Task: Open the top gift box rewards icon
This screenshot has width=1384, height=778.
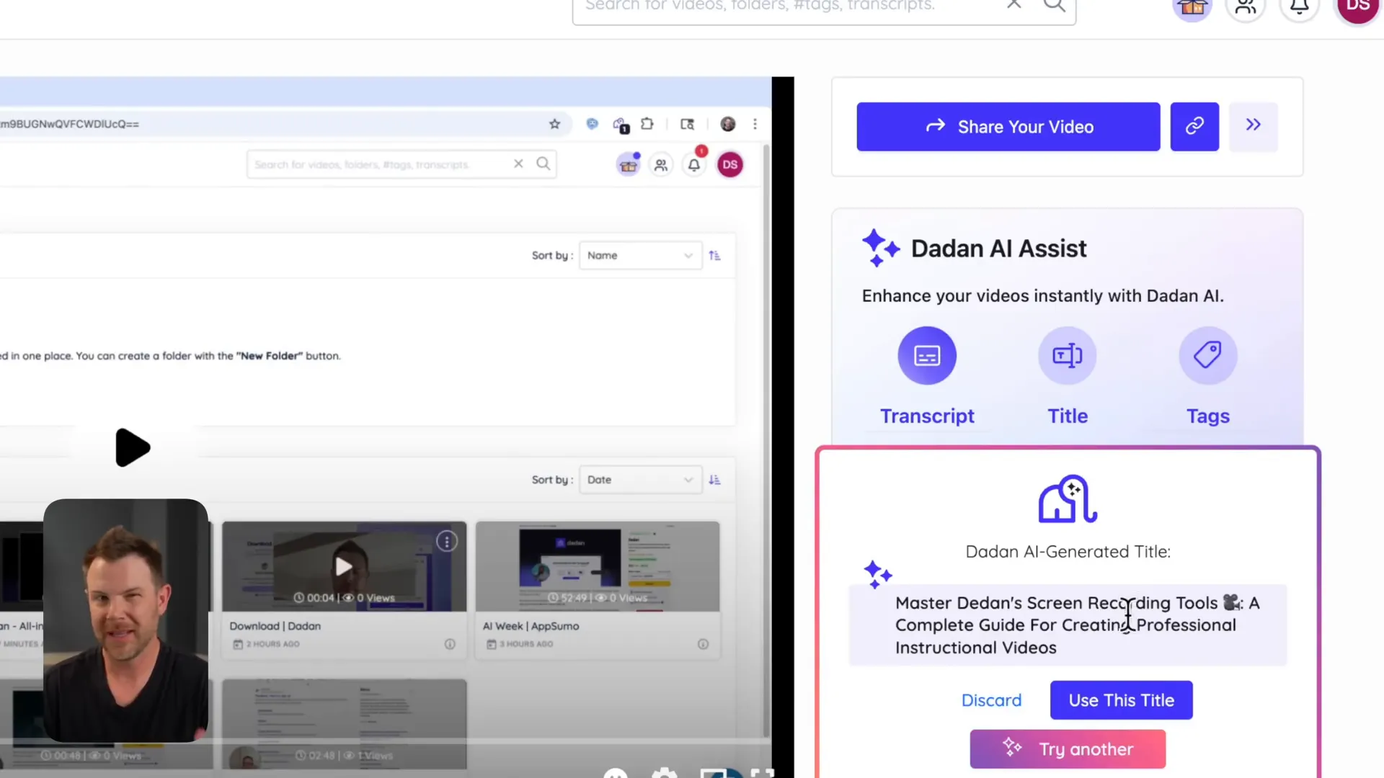Action: [1192, 8]
